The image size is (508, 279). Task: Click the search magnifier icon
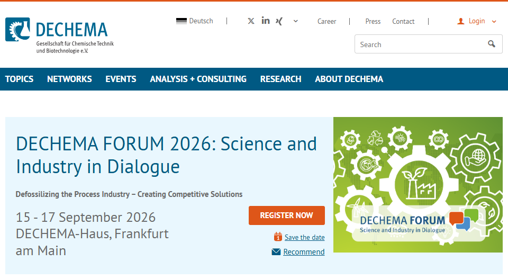coord(492,44)
